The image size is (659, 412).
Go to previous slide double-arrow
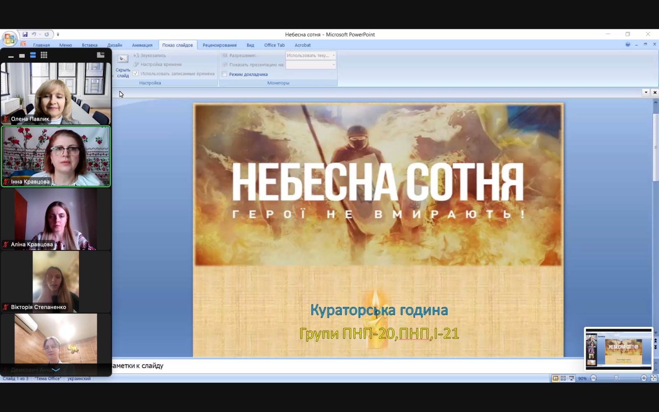pyautogui.click(x=656, y=340)
